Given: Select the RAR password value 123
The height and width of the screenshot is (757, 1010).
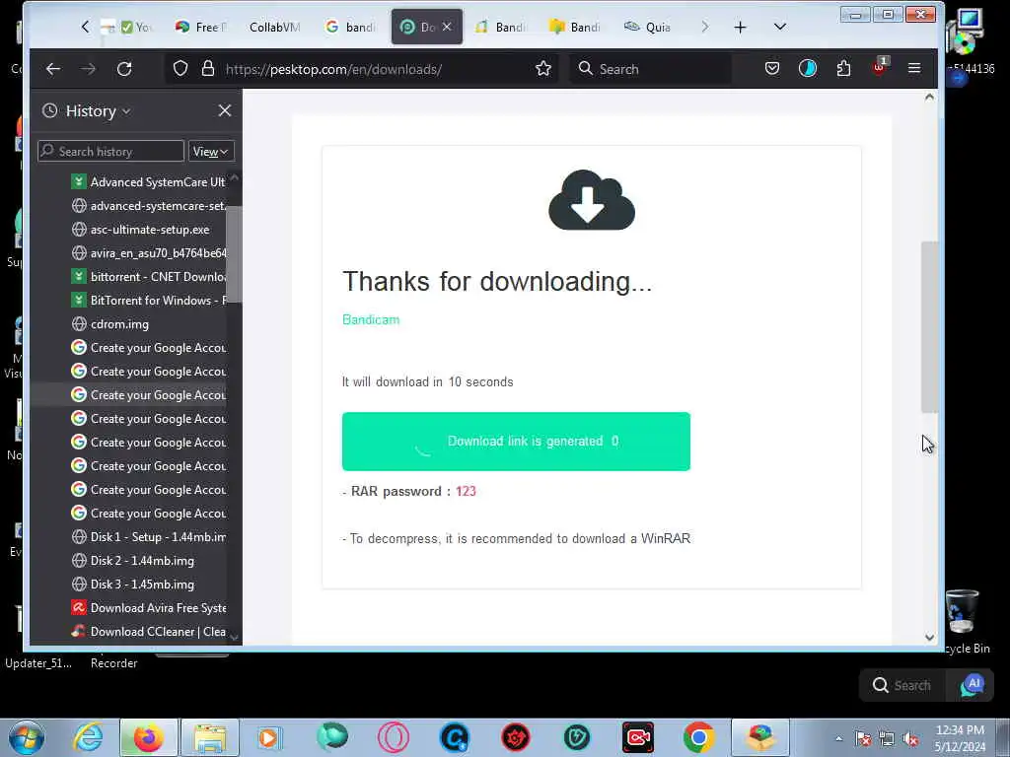Looking at the screenshot, I should [466, 492].
